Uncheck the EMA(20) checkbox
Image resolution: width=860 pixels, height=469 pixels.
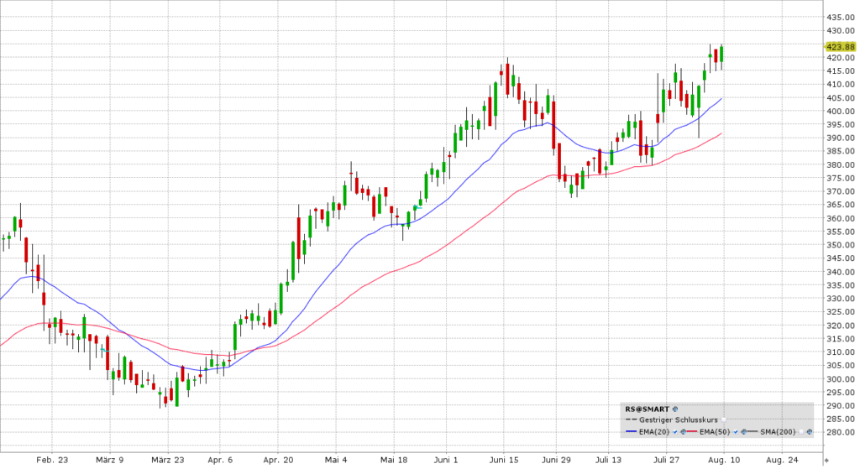[675, 432]
